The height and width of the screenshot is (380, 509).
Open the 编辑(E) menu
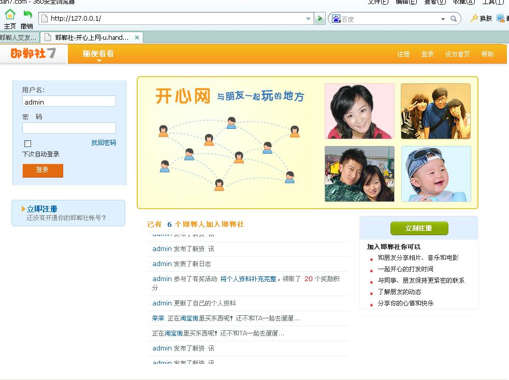pyautogui.click(x=406, y=2)
